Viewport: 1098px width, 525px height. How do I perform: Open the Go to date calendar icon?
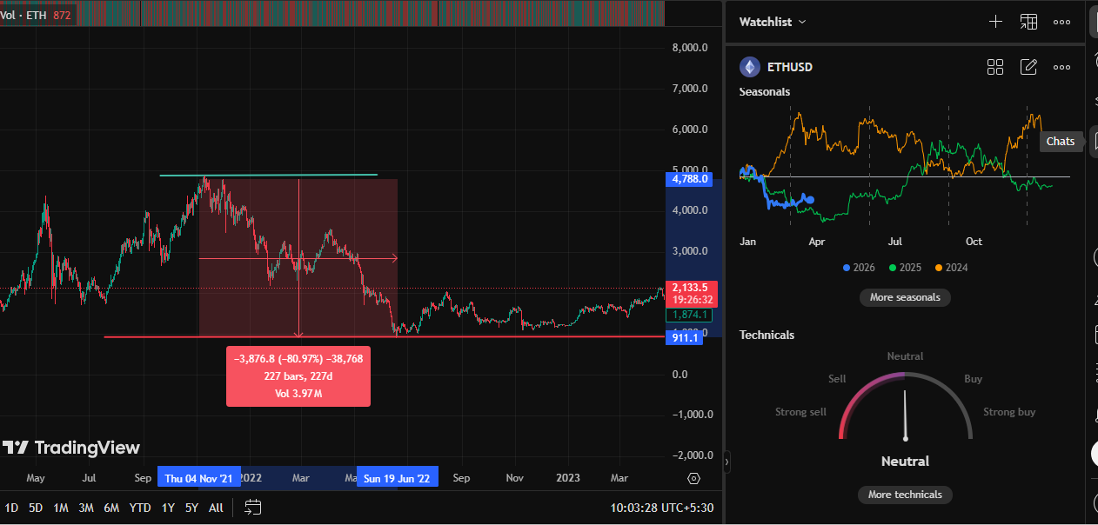tap(253, 507)
